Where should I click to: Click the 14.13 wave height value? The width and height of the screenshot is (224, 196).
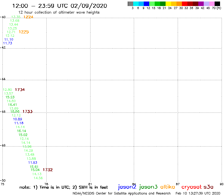click(x=37, y=174)
